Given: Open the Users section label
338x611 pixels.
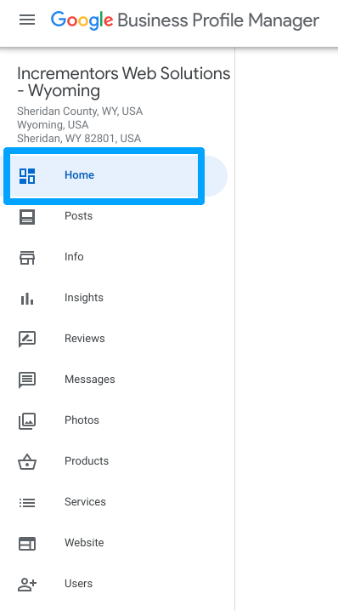Looking at the screenshot, I should click(79, 583).
